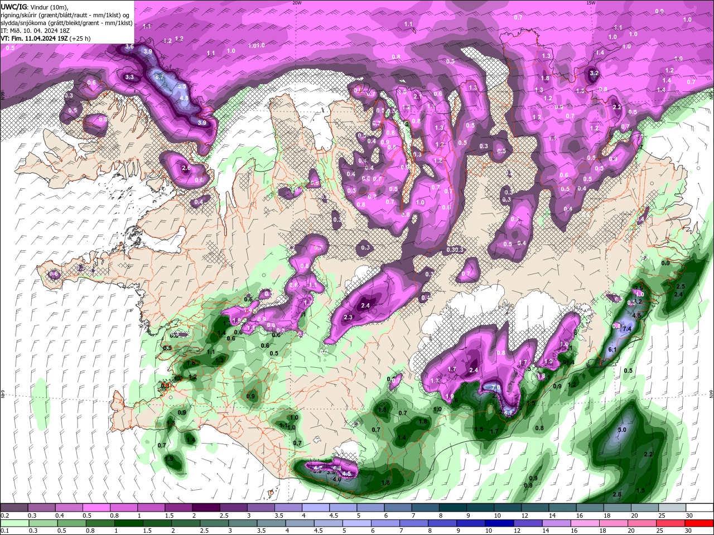Click the light gray 25 swatch in top legend
The height and width of the screenshot is (535, 714).
[x=672, y=508]
